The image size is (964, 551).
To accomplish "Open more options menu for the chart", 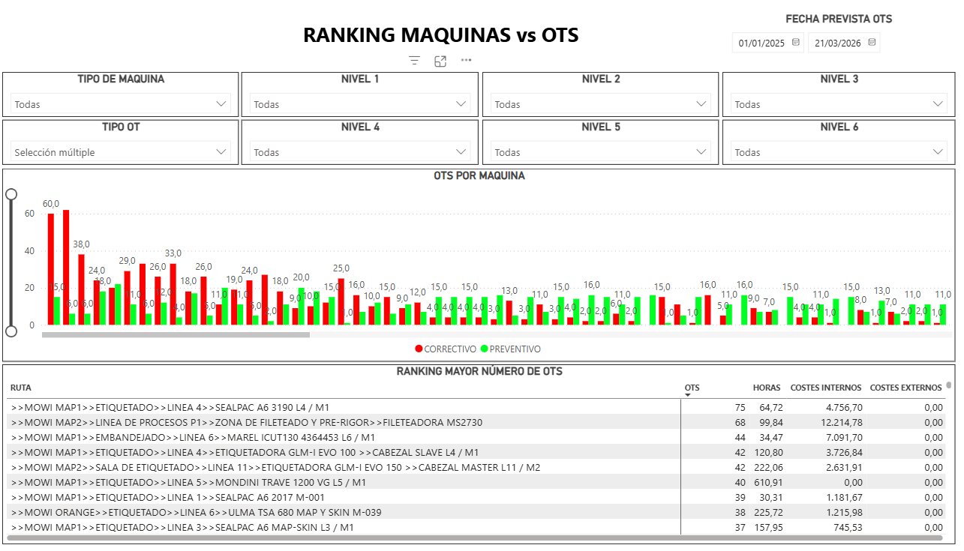I will 466,61.
